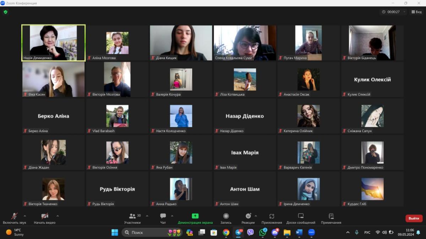Screen dimensions: 426x239
Task: Select Рудь Вікторія's participant tile
Action: coord(117,189)
